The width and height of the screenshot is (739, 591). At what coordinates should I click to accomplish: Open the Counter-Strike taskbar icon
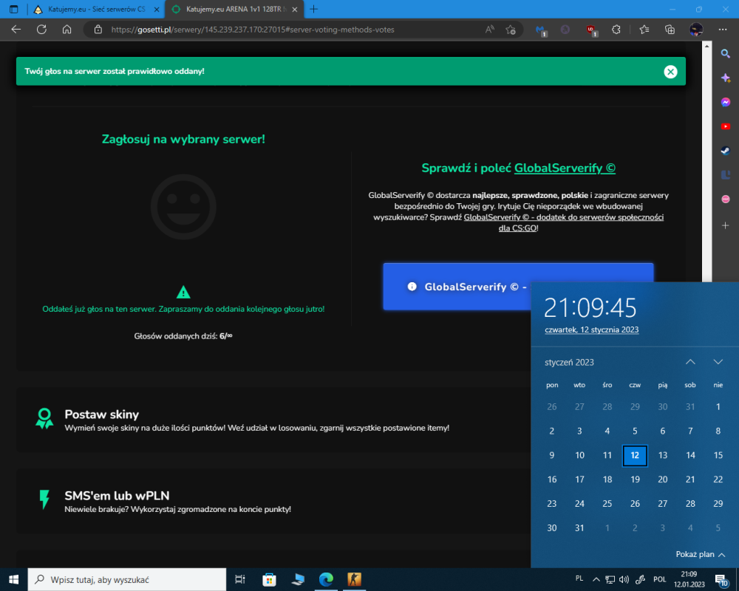354,579
